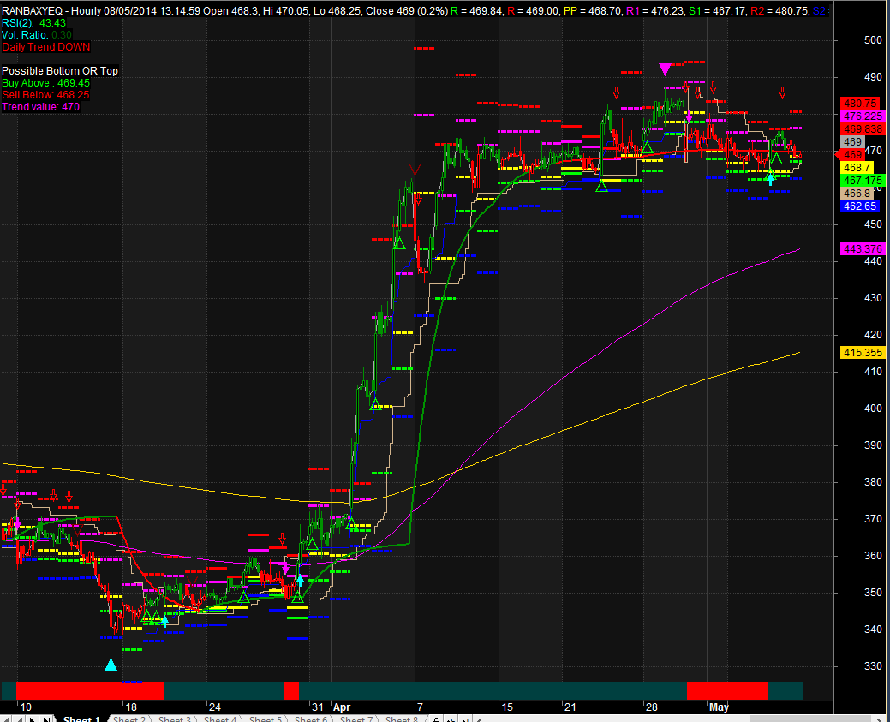The image size is (890, 722).
Task: Click the May label on the date axis
Action: (x=719, y=707)
